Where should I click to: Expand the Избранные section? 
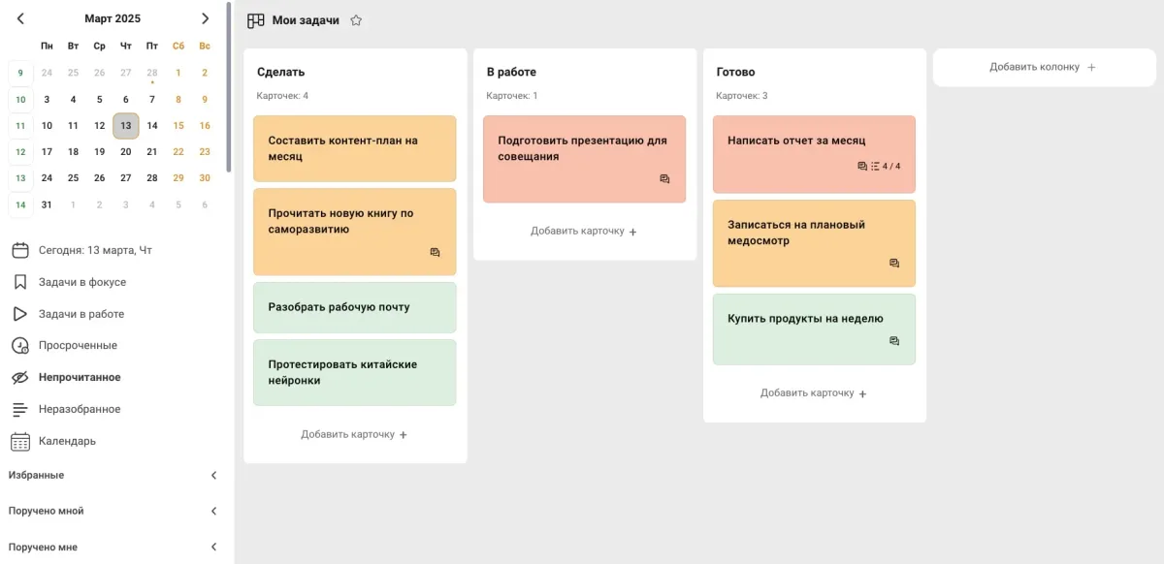(213, 476)
